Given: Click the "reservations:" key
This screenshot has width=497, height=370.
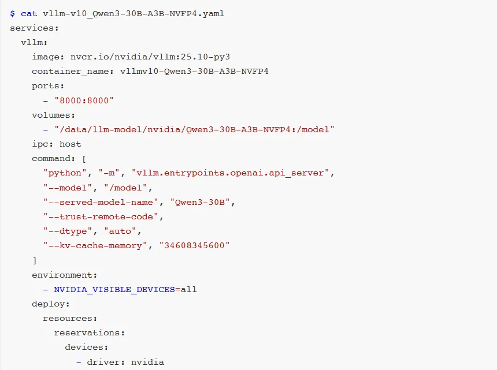Looking at the screenshot, I should [90, 332].
